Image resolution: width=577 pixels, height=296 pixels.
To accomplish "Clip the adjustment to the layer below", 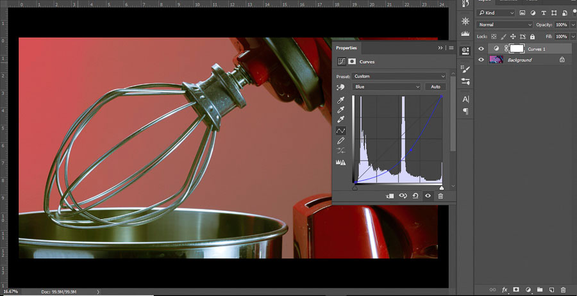I will click(x=390, y=196).
